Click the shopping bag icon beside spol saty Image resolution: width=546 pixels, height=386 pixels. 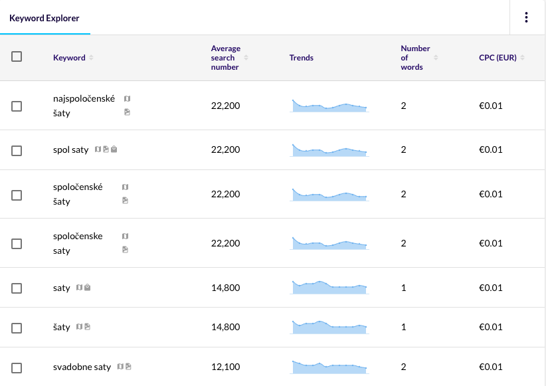[114, 149]
